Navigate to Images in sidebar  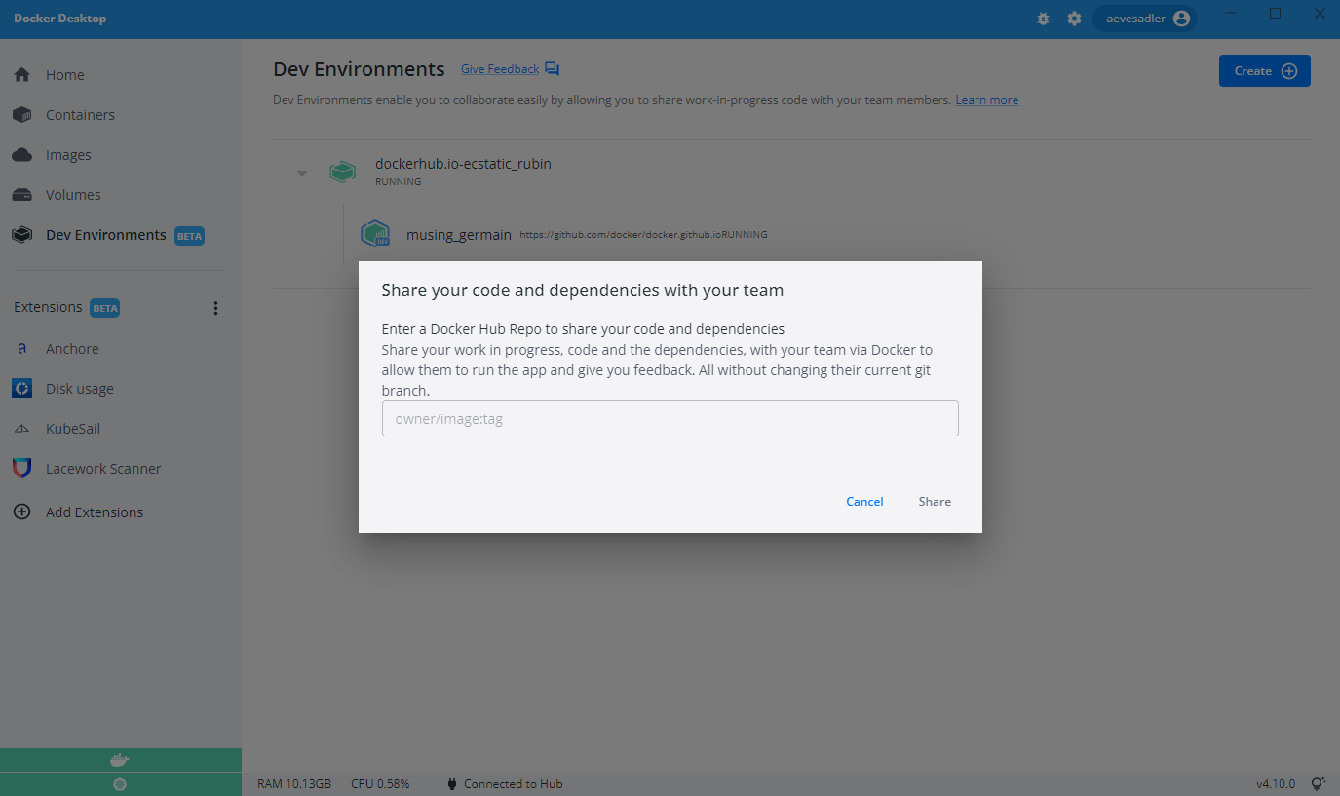68,155
